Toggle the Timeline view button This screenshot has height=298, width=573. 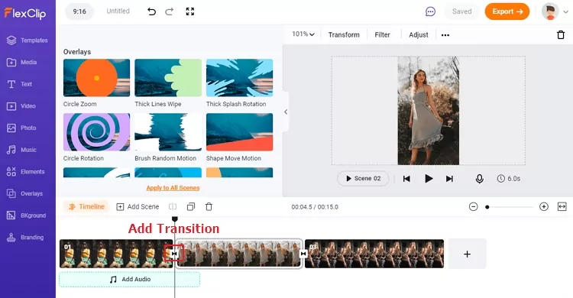[x=86, y=206]
